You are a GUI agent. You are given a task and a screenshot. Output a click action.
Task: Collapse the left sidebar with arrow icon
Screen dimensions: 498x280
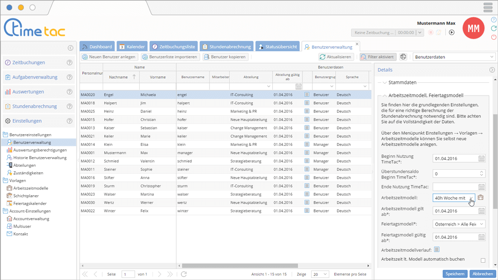click(x=70, y=48)
